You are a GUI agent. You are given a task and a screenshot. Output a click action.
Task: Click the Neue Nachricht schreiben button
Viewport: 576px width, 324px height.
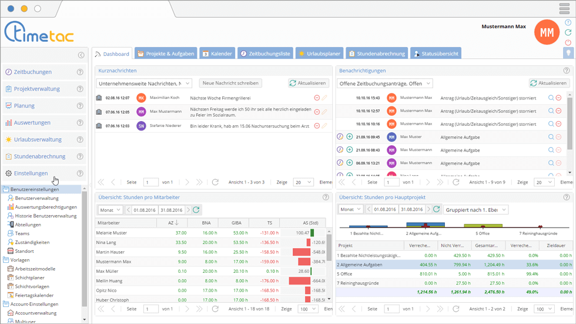[230, 83]
